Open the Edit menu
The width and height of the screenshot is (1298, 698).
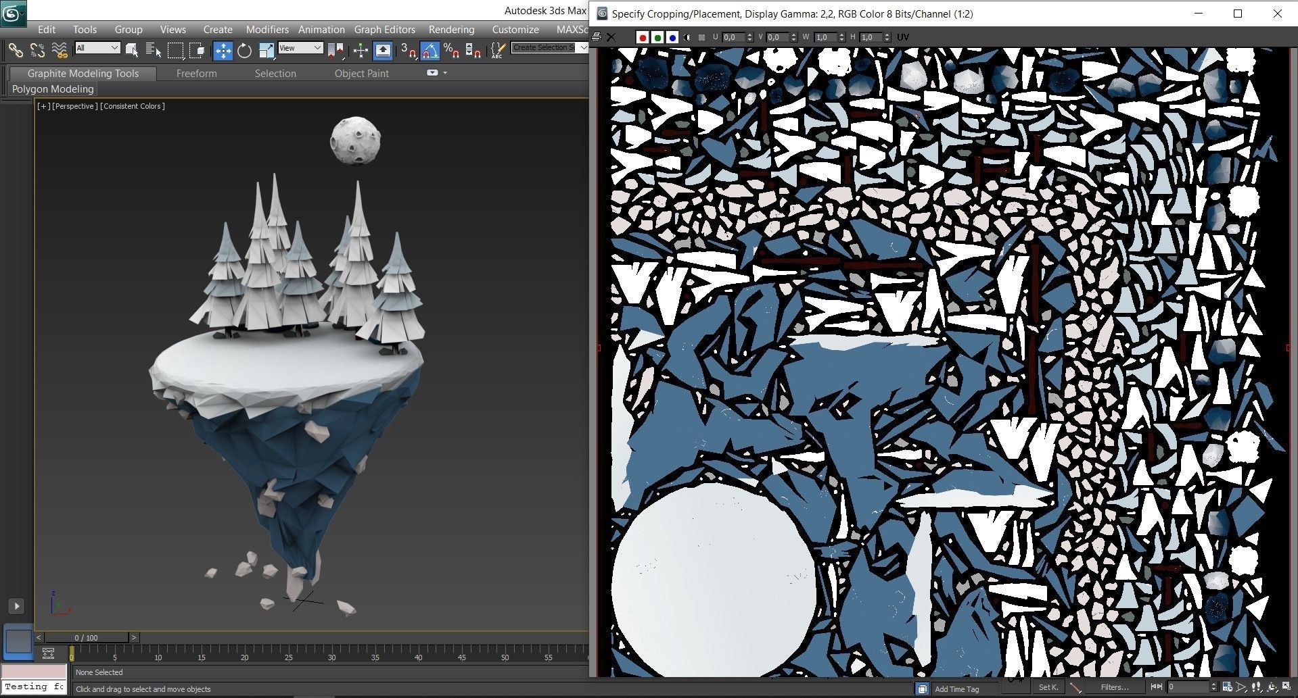[x=47, y=30]
